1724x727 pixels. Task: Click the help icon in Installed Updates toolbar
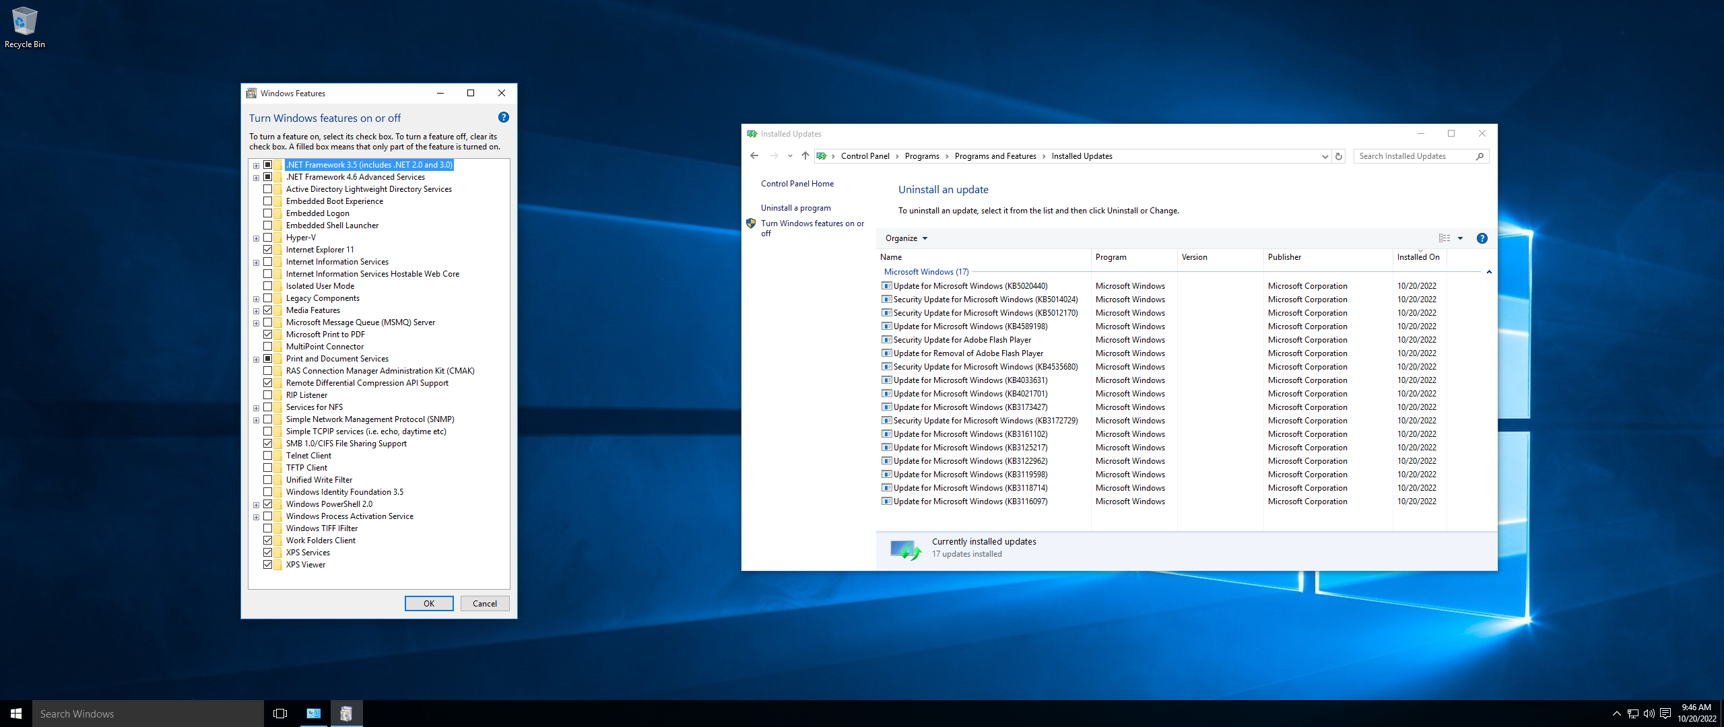pos(1482,238)
